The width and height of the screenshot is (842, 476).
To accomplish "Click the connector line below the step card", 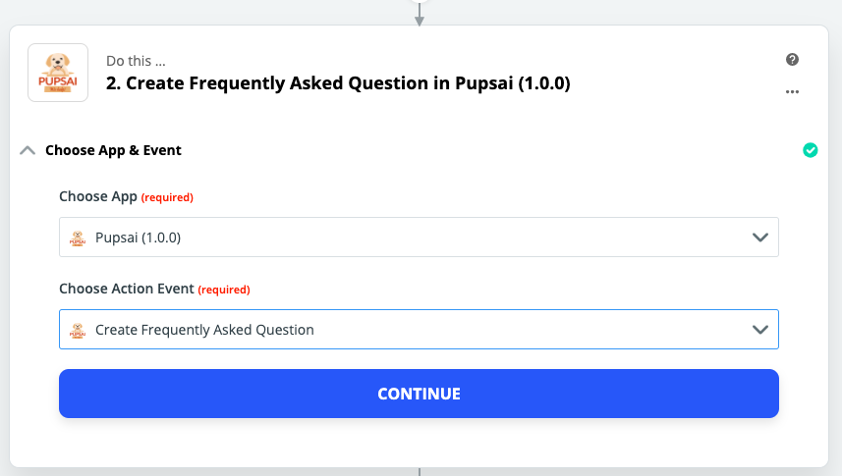I will point(420,471).
